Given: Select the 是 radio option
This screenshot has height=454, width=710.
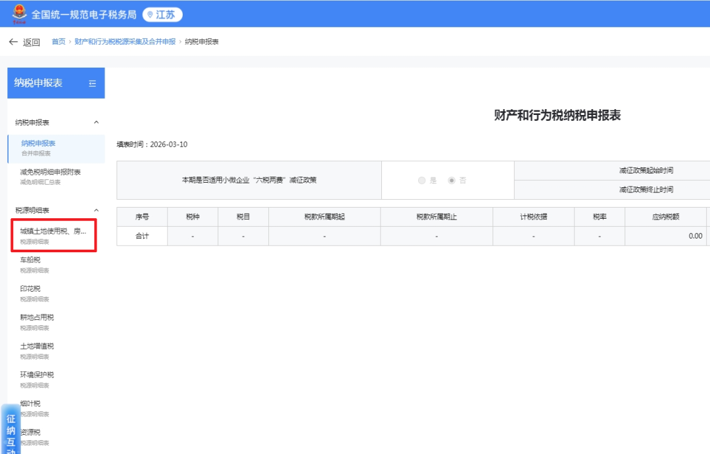Looking at the screenshot, I should (x=421, y=181).
